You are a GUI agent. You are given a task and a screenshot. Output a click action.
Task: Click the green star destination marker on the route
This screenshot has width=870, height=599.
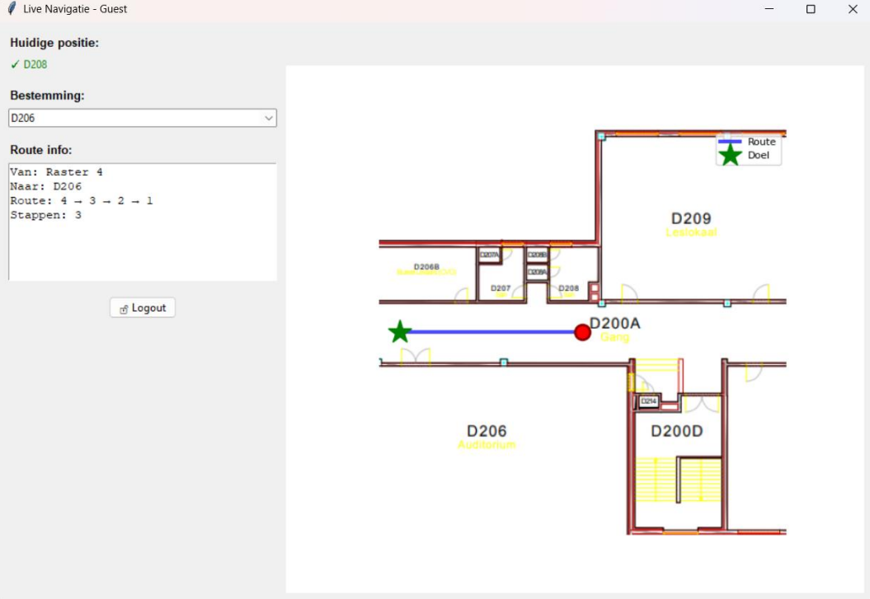click(x=399, y=332)
